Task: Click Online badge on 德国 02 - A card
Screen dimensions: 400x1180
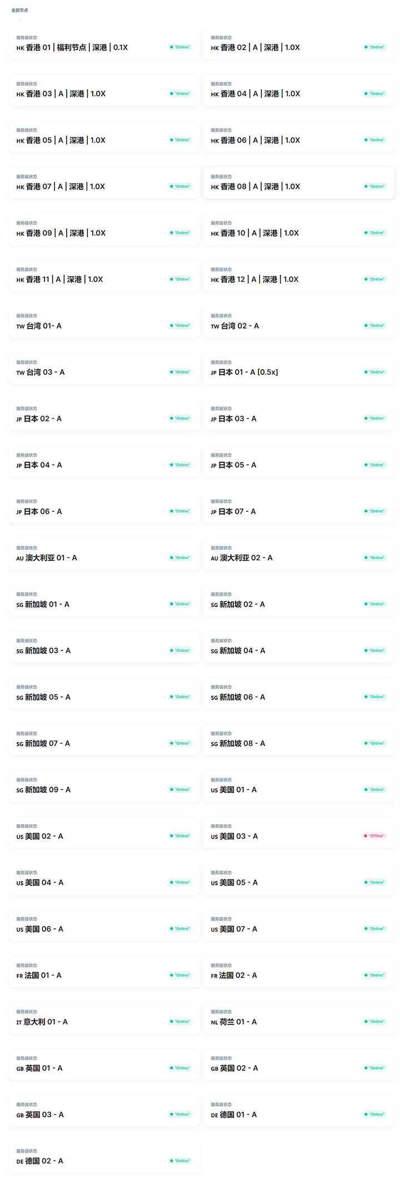Action: (180, 1161)
